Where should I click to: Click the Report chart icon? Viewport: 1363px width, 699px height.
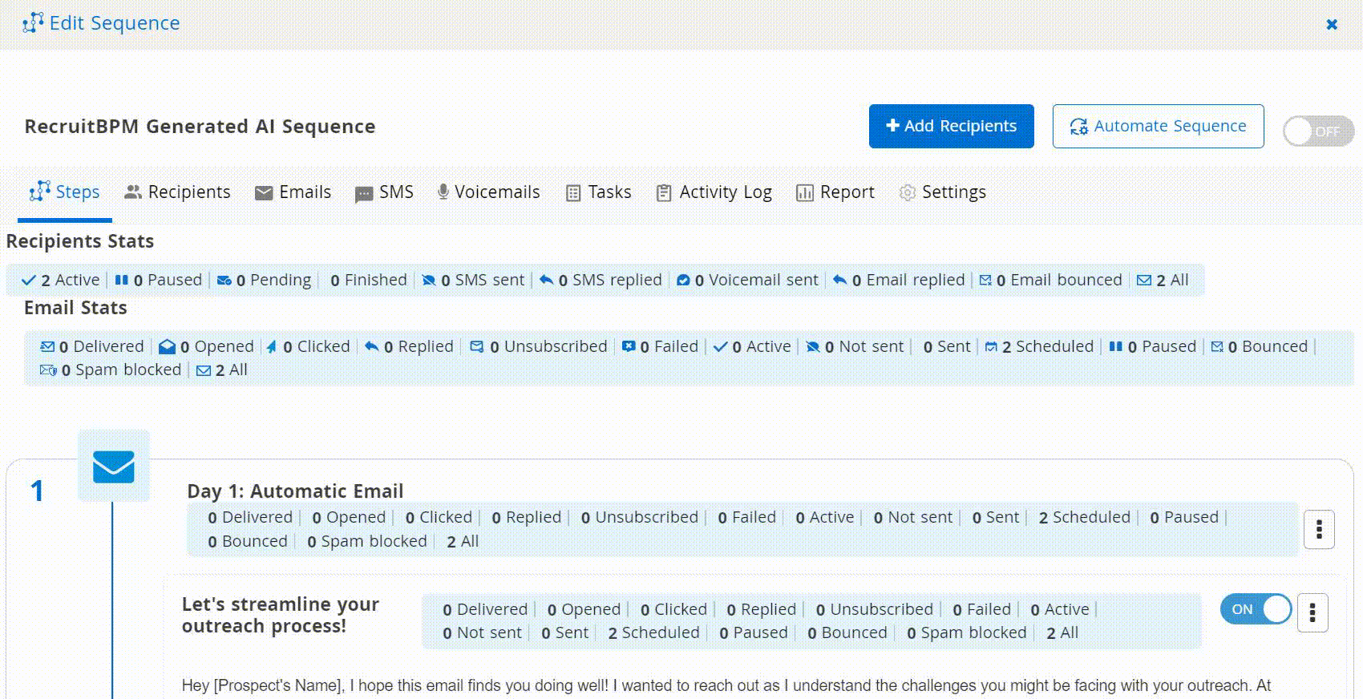(x=804, y=193)
